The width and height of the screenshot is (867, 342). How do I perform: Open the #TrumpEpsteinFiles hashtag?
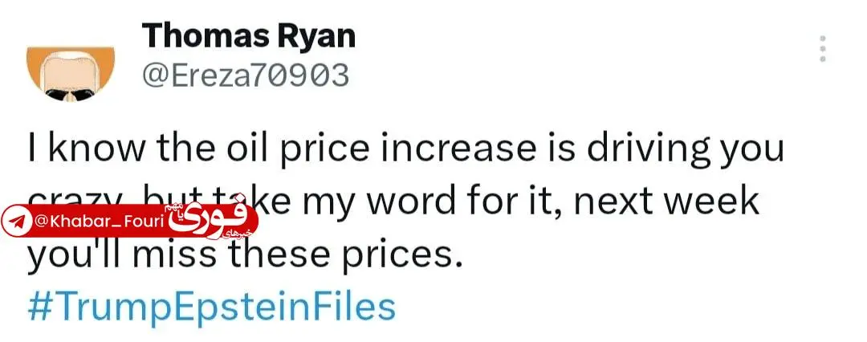[212, 307]
